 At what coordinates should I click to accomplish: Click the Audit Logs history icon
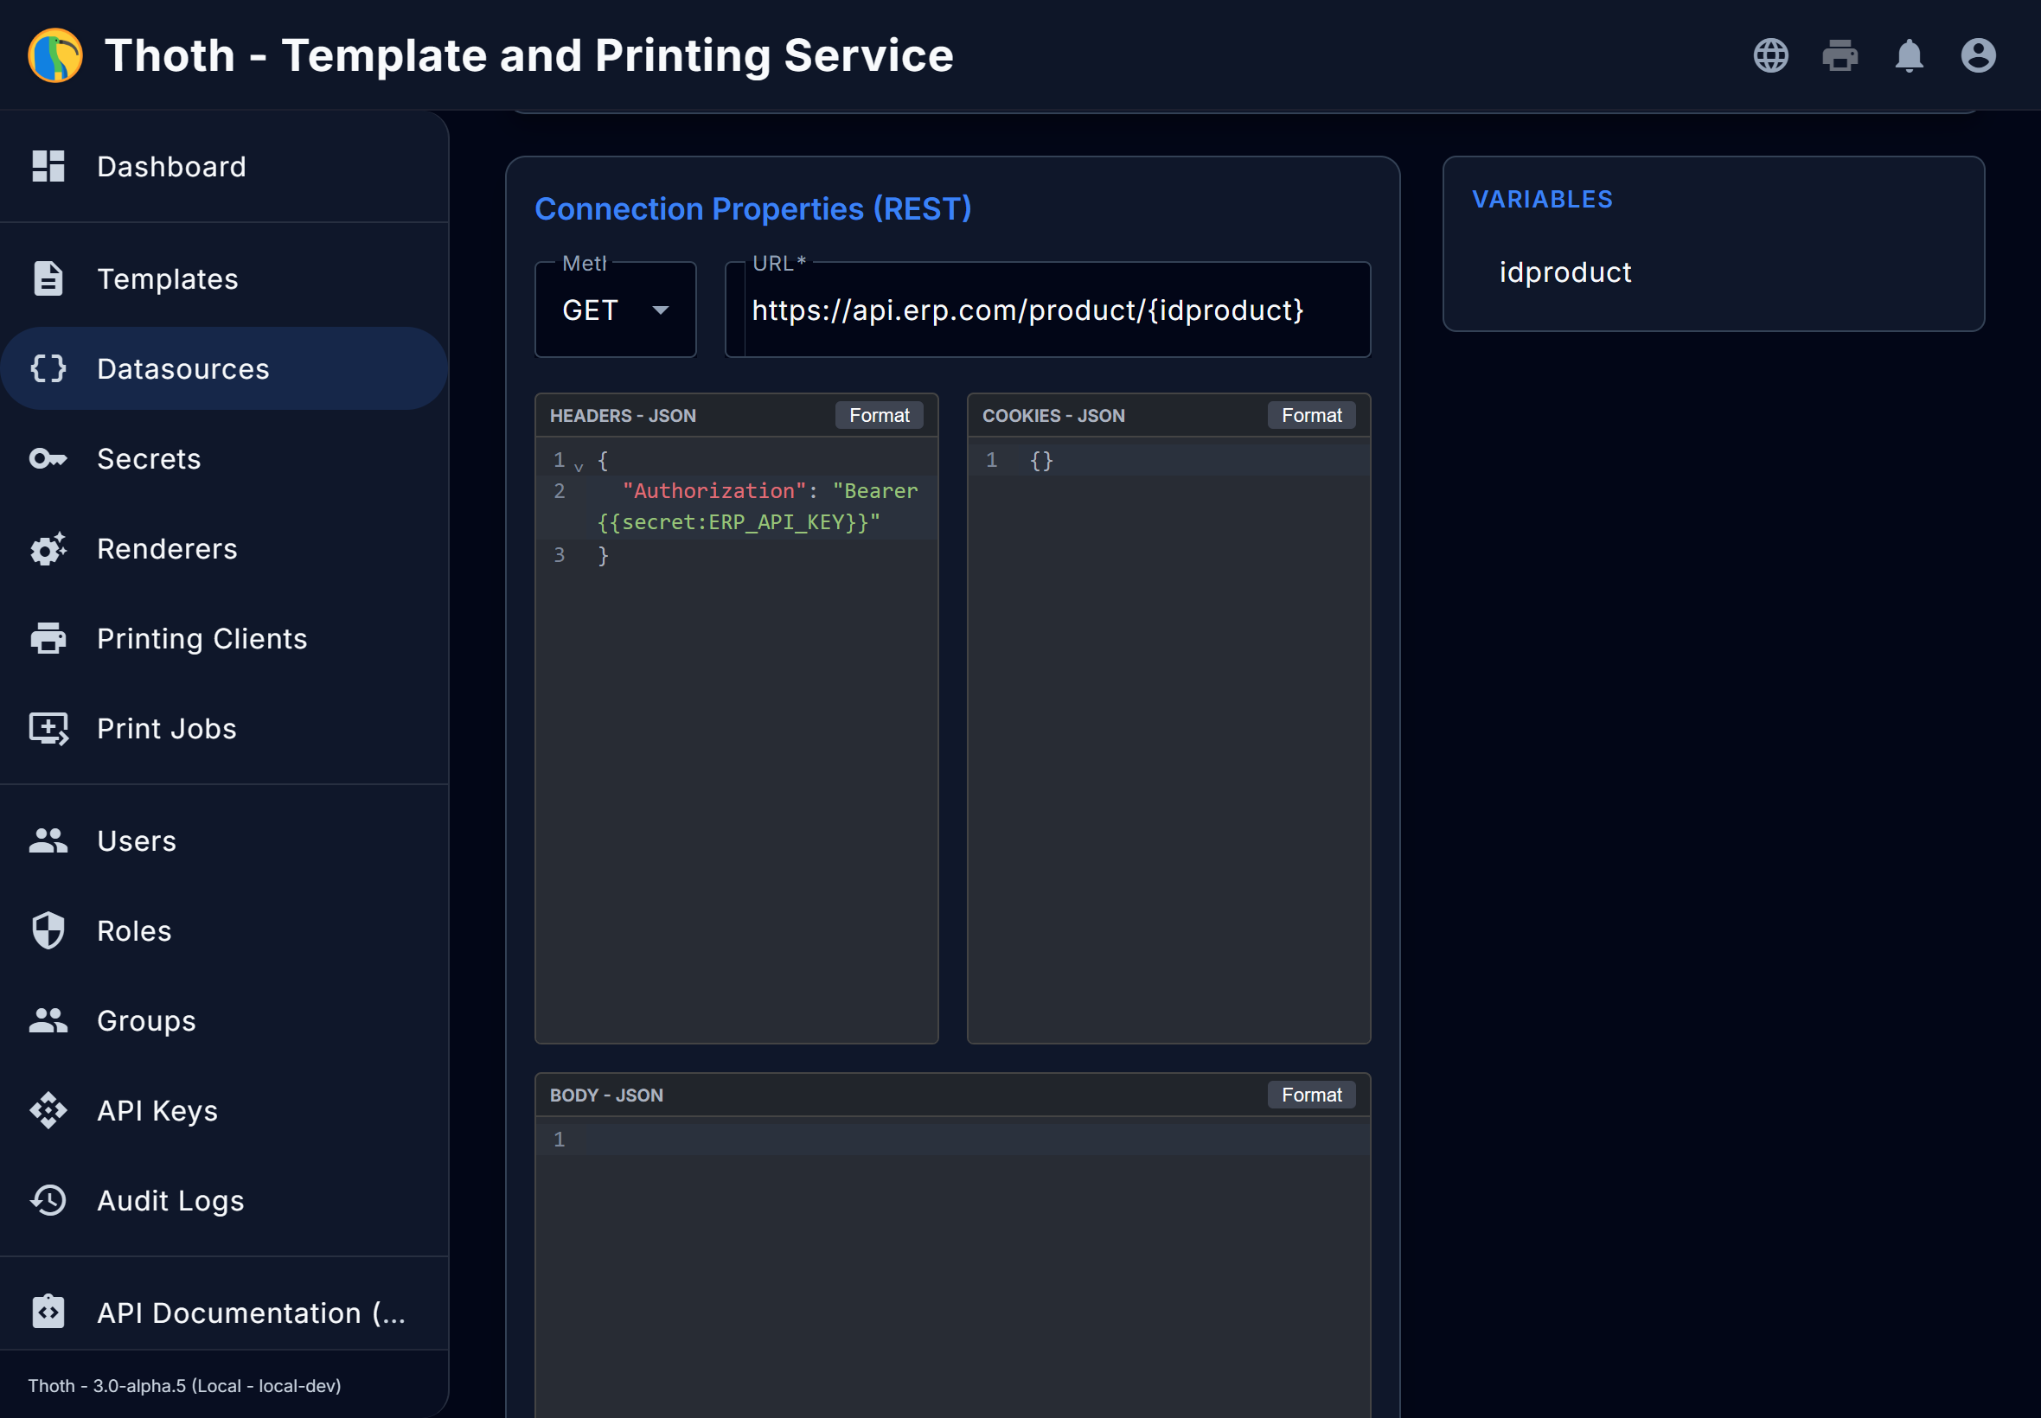tap(48, 1199)
